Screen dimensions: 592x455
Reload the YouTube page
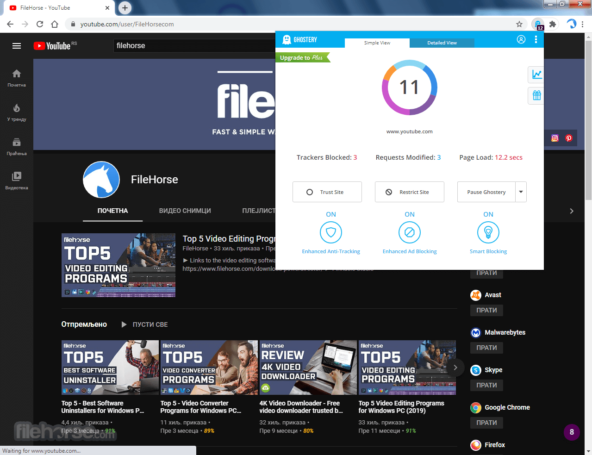click(40, 24)
